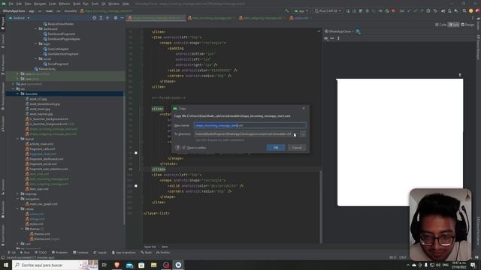
Task: Open the TODO tool window
Action: [41, 253]
